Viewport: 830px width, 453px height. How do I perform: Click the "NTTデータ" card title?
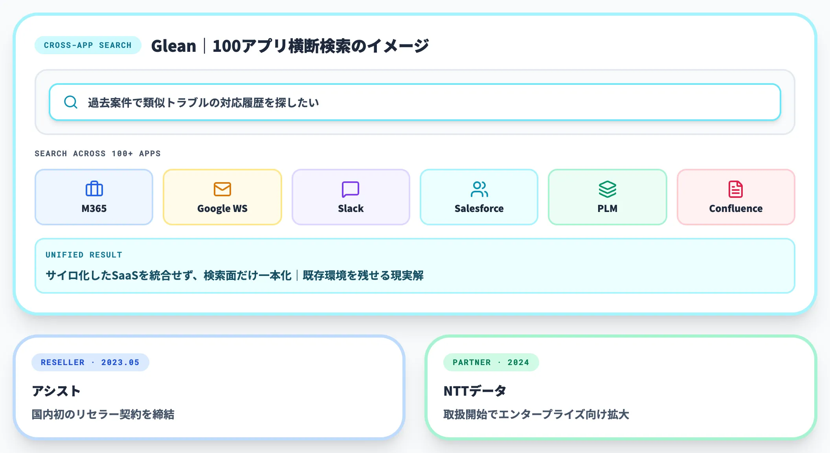(x=475, y=391)
